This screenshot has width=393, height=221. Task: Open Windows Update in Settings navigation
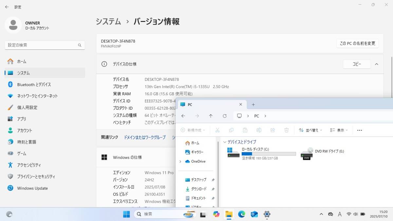tap(32, 188)
